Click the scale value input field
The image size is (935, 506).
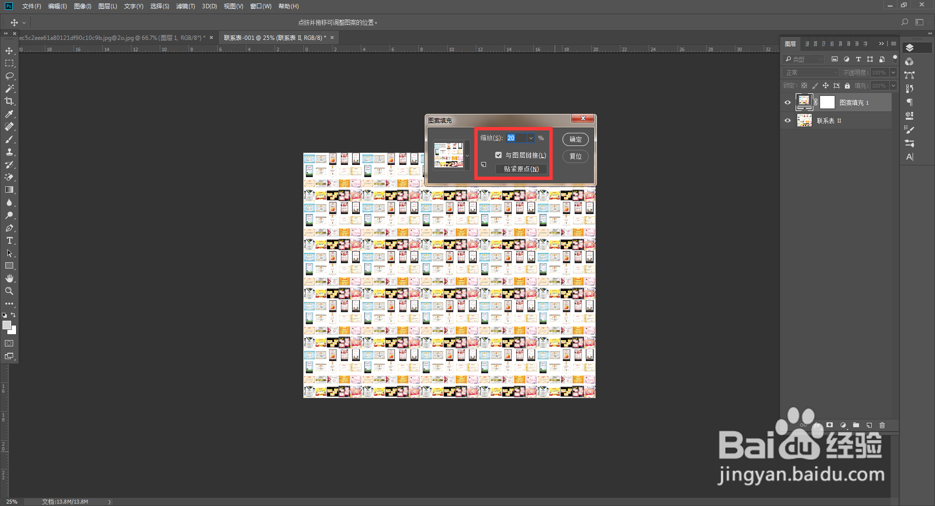coord(516,138)
